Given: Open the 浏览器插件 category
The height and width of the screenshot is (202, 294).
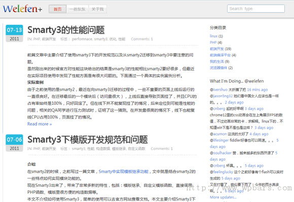Looking at the screenshot, I should (218, 68).
